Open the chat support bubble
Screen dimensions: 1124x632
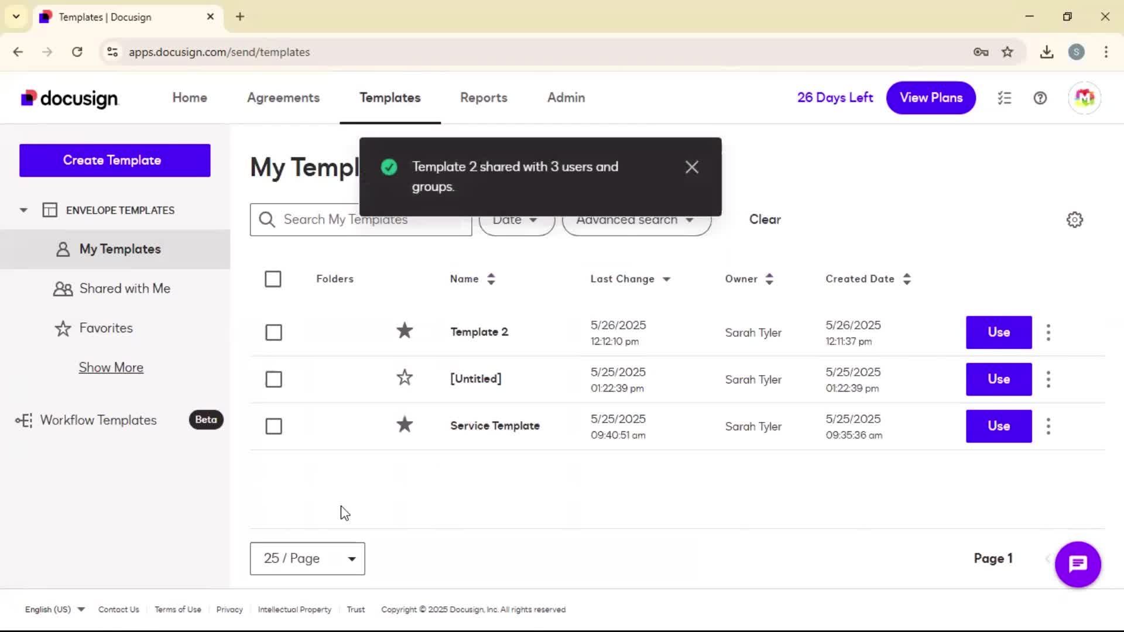coord(1078,564)
